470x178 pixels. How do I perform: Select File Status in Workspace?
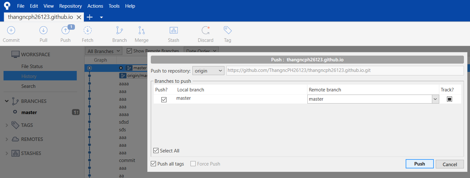click(x=32, y=66)
